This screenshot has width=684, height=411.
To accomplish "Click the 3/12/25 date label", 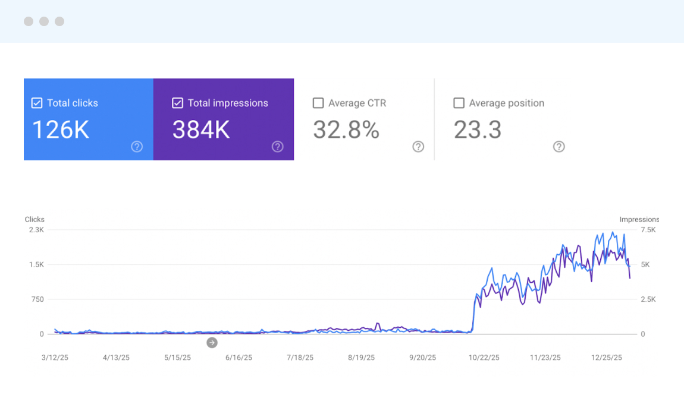I will pyautogui.click(x=54, y=358).
